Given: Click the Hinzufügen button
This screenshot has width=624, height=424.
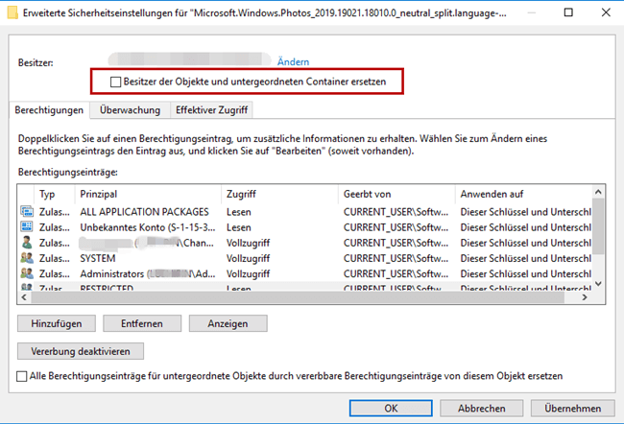Looking at the screenshot, I should (x=57, y=323).
